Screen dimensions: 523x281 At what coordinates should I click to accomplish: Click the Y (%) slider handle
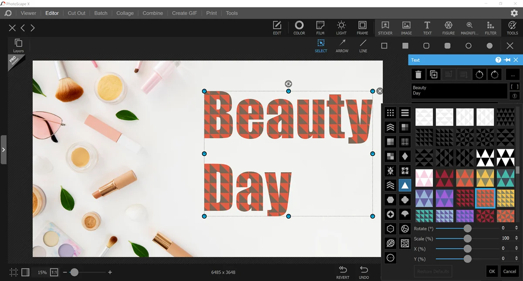[468, 259]
